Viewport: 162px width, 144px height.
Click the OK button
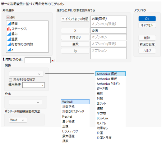point(147,19)
